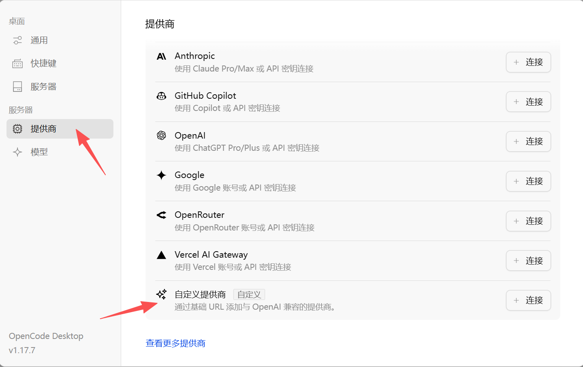
Task: Click the 自定义 tag badge
Action: click(249, 294)
